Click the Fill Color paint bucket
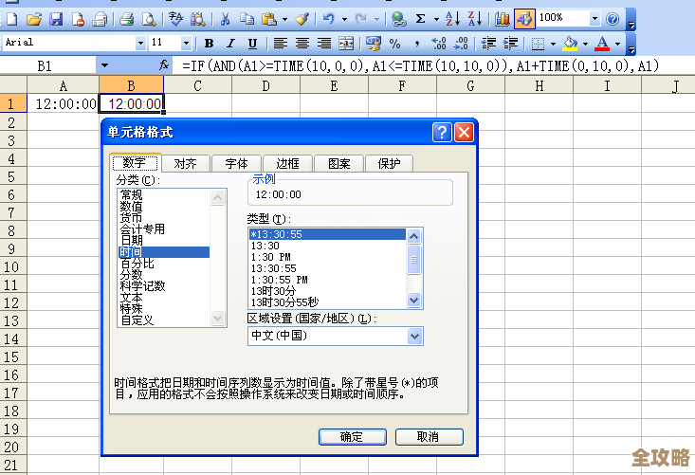 570,44
